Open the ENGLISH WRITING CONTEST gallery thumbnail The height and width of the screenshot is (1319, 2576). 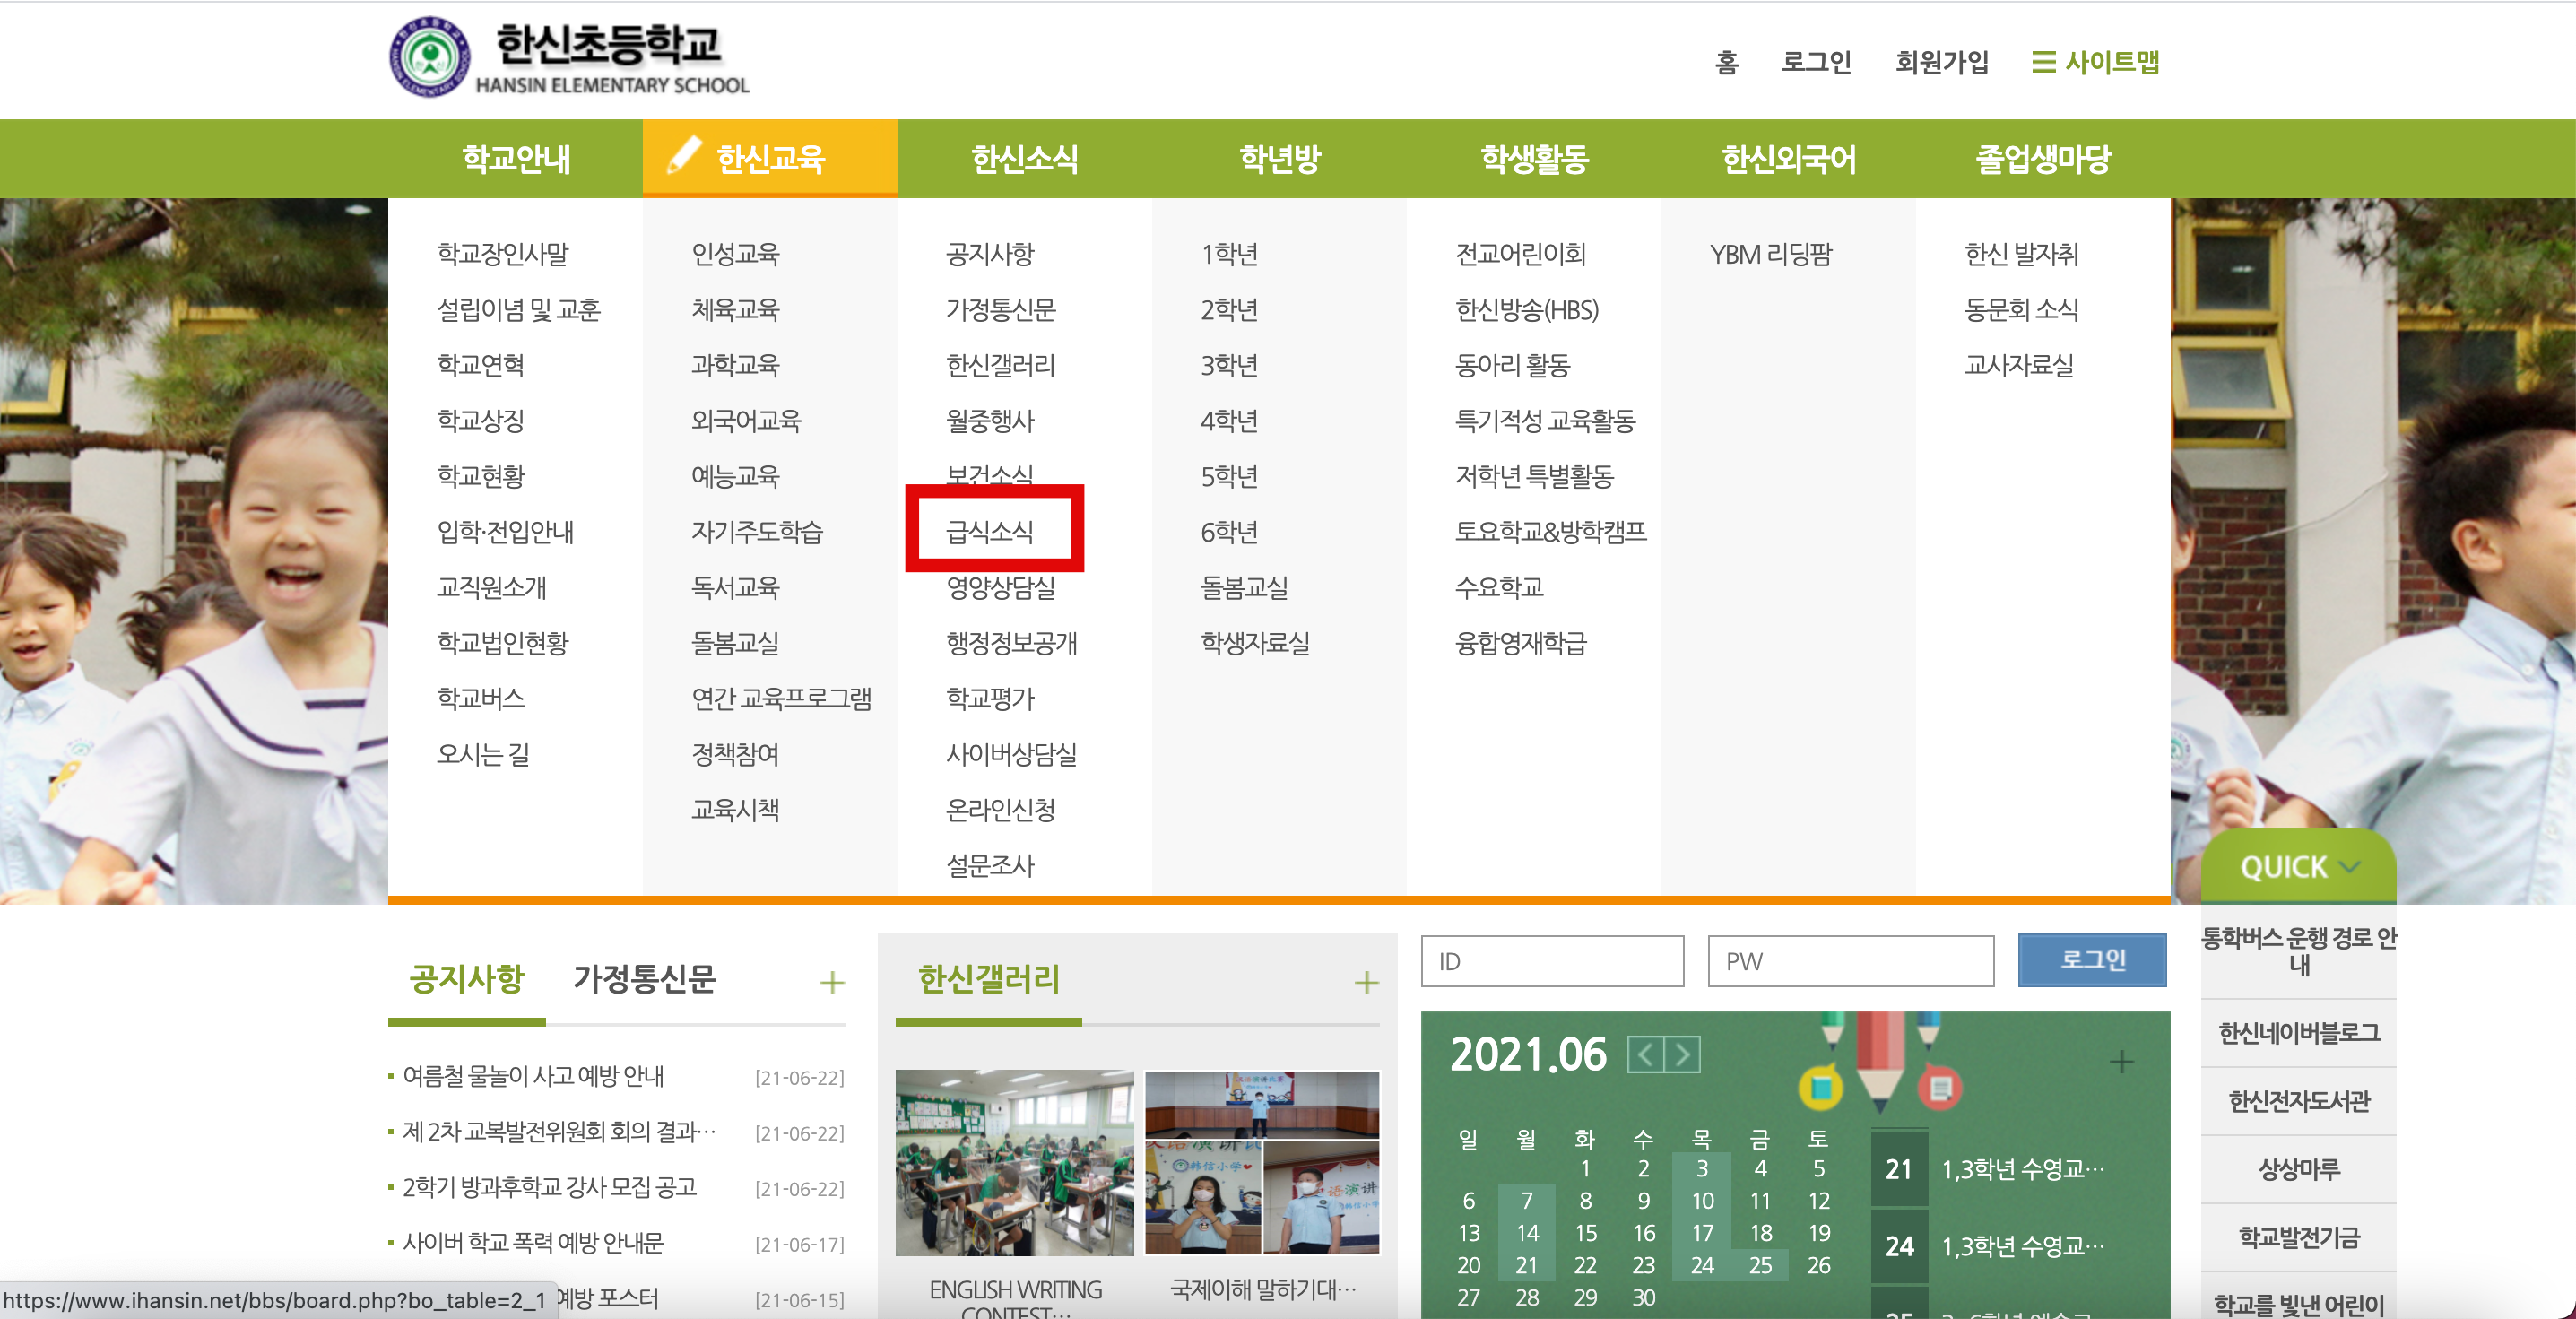click(1014, 1162)
